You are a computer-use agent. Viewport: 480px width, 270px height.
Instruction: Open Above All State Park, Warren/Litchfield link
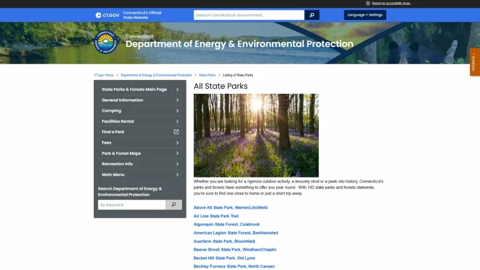(230, 207)
